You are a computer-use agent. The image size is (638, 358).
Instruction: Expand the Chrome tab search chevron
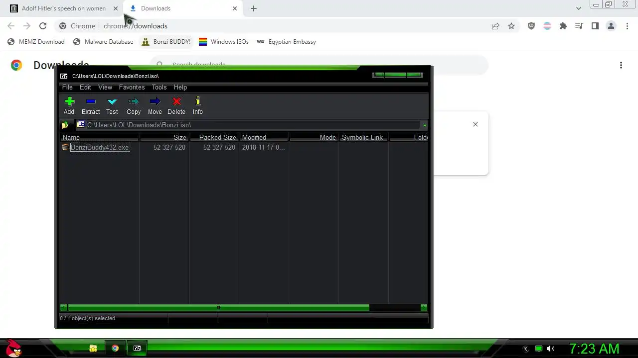coord(579,8)
